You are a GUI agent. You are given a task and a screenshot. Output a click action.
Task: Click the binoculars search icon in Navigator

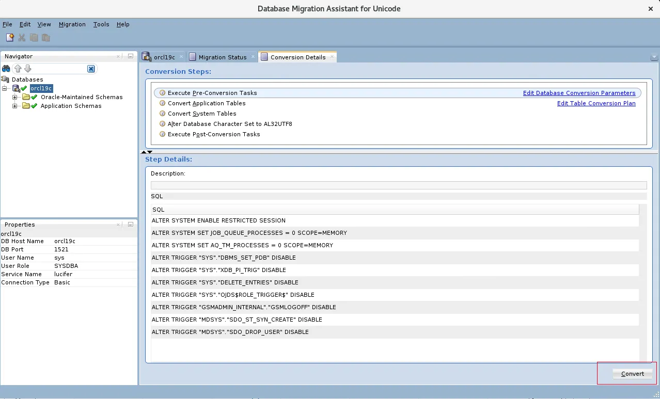[6, 69]
